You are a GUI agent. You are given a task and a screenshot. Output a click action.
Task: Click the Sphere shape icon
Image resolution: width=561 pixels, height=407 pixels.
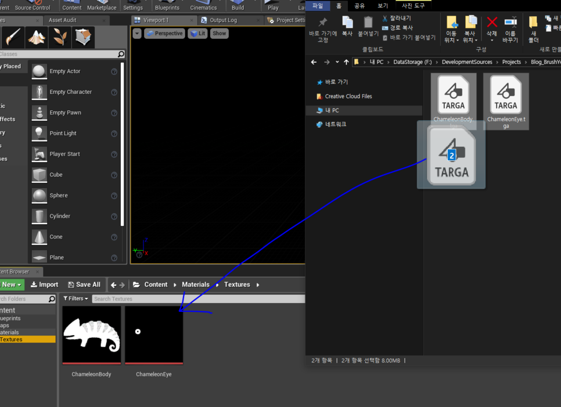39,196
